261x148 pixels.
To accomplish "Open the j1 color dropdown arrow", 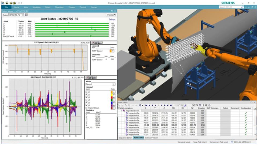I will (x=114, y=92).
